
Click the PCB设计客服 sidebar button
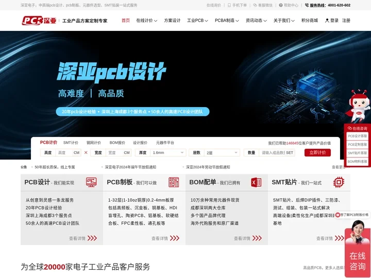(x=357, y=136)
